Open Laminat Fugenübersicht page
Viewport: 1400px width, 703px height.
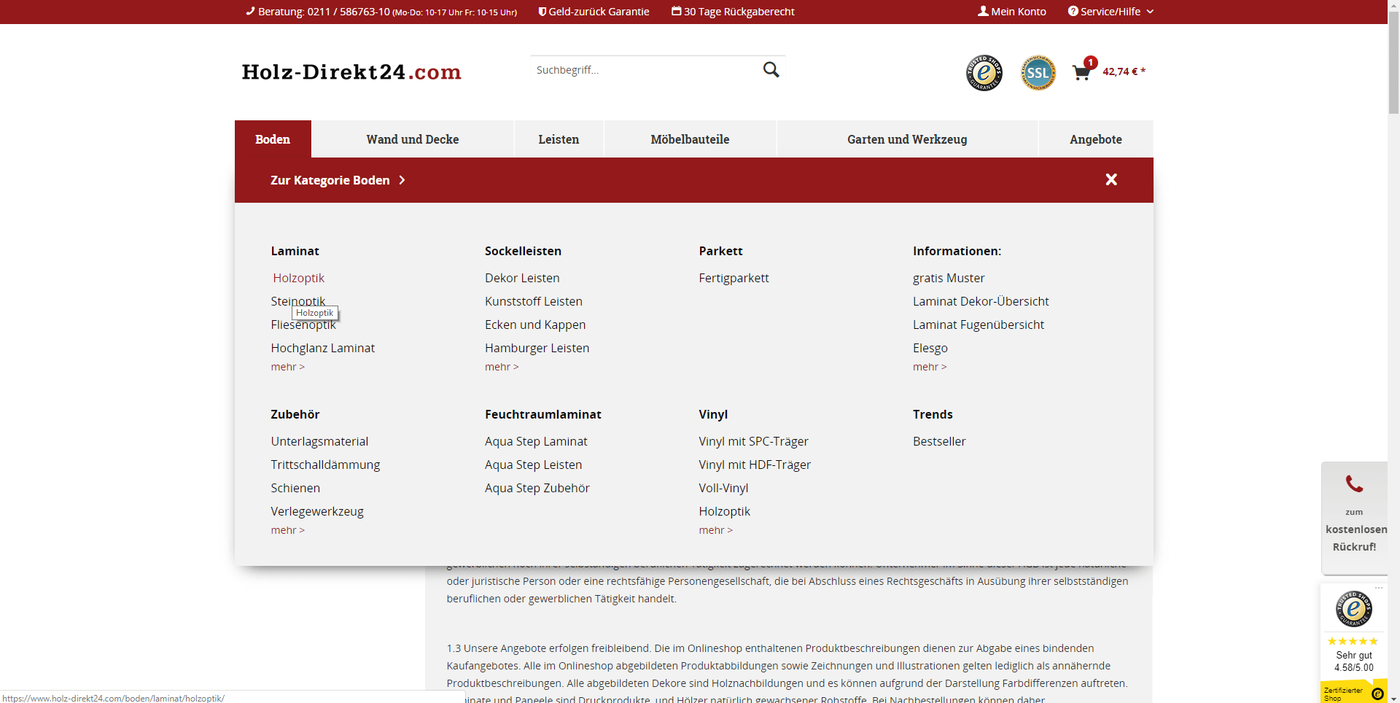tap(979, 325)
